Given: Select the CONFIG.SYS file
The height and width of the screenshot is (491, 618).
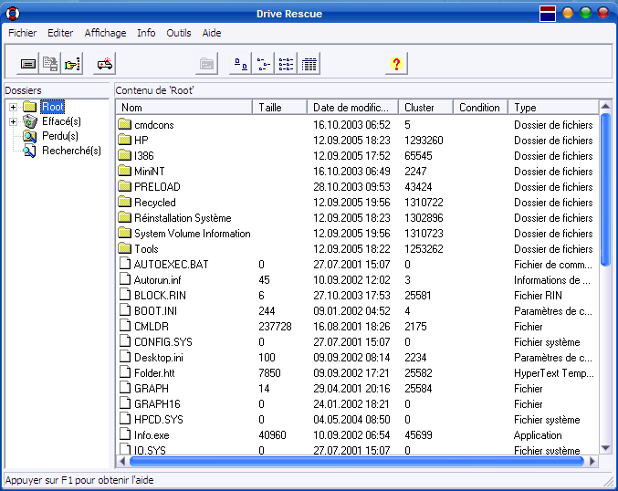Looking at the screenshot, I should [358, 341].
